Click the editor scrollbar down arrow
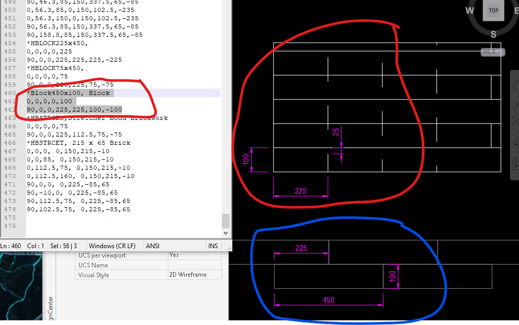Viewport: 519px width, 325px height. [x=225, y=233]
